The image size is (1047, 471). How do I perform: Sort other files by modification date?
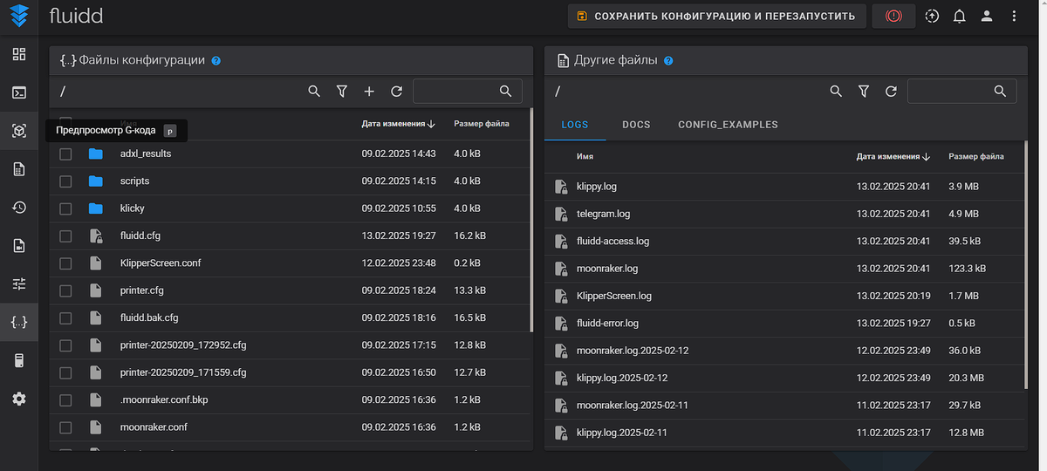point(893,157)
